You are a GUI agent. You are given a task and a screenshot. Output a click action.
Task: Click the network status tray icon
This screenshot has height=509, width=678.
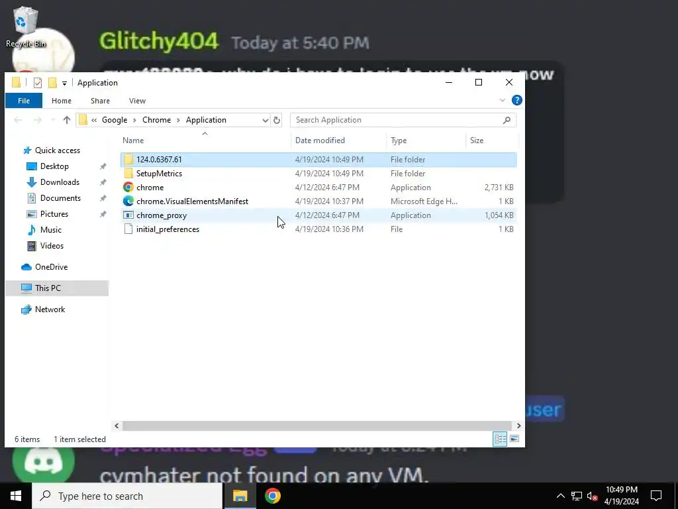point(577,496)
